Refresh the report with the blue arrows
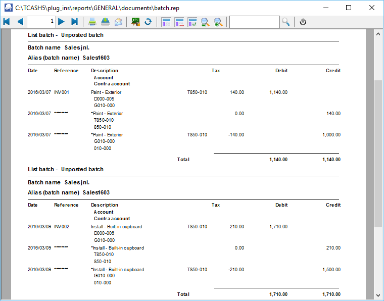 (148, 22)
